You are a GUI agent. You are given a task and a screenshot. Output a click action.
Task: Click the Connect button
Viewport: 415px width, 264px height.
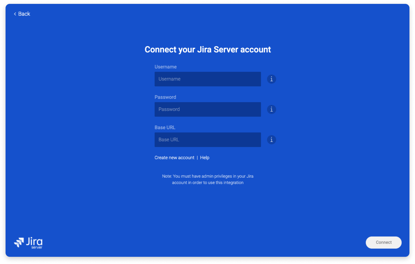[384, 242]
